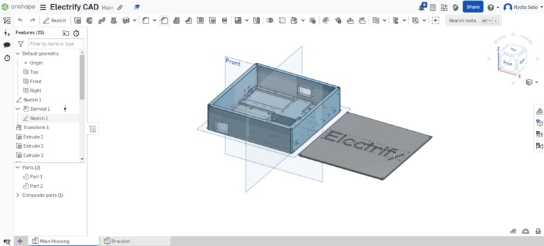
Task: Select the Thicken tool
Action: pyautogui.click(x=126, y=20)
